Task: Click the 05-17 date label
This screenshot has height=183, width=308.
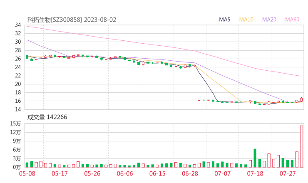Action: coord(60,173)
